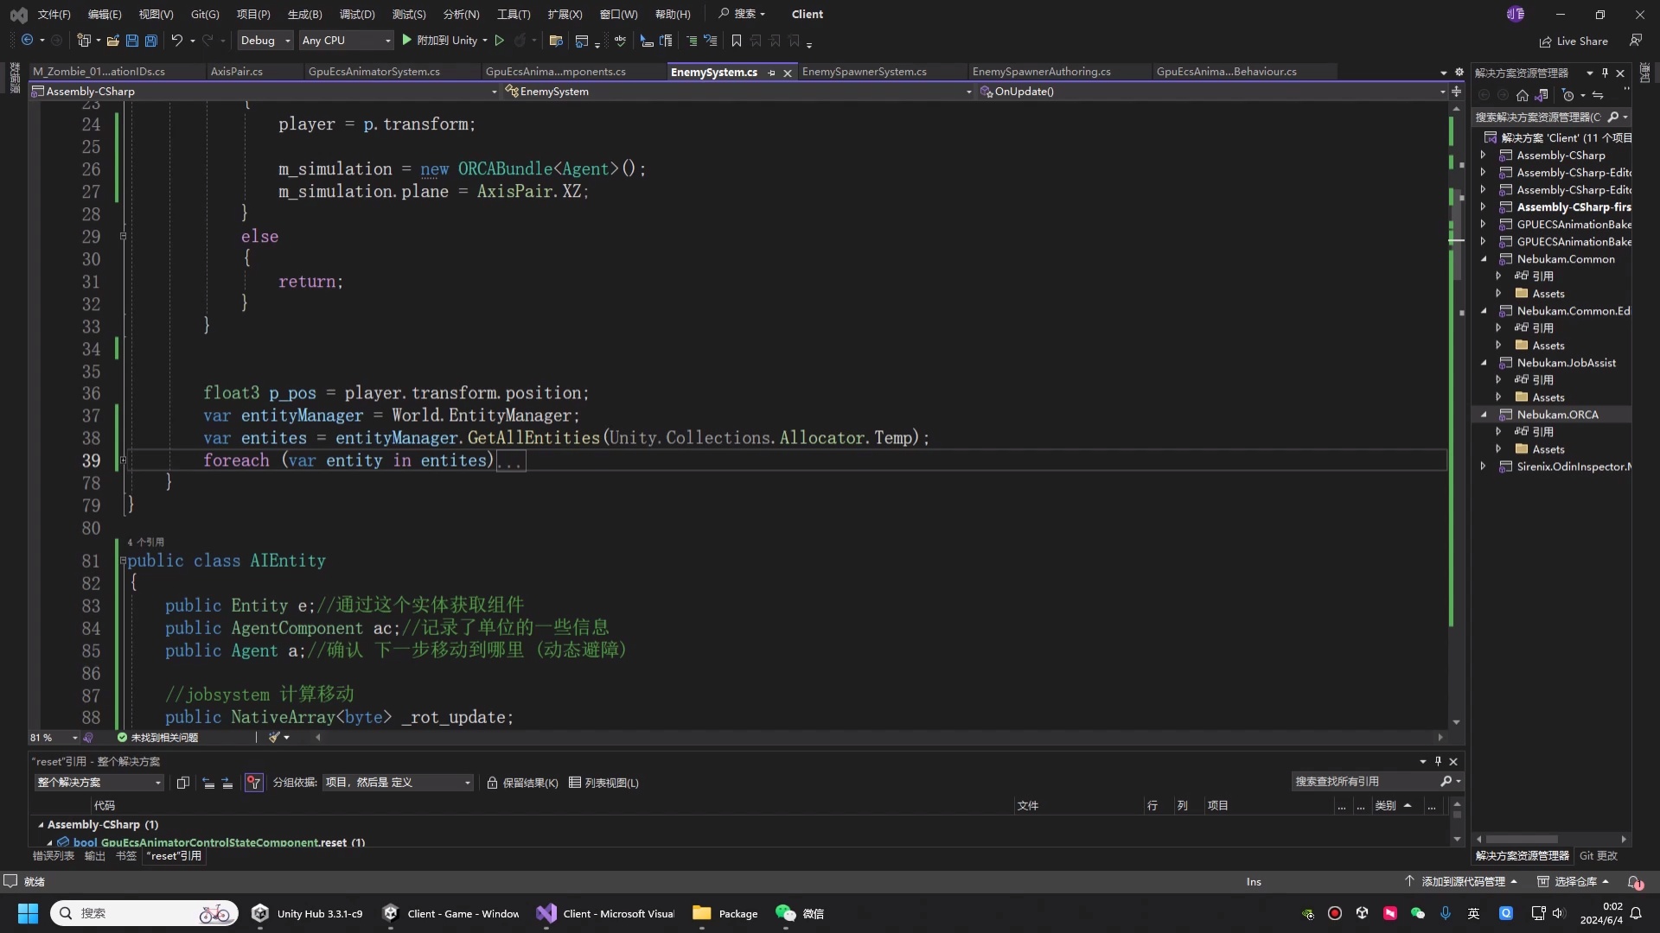
Task: Click the Live Share button
Action: pos(1575,41)
